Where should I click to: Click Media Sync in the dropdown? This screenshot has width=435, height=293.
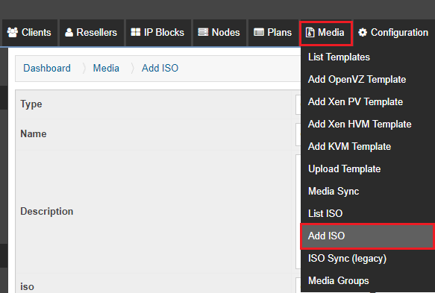(x=334, y=192)
